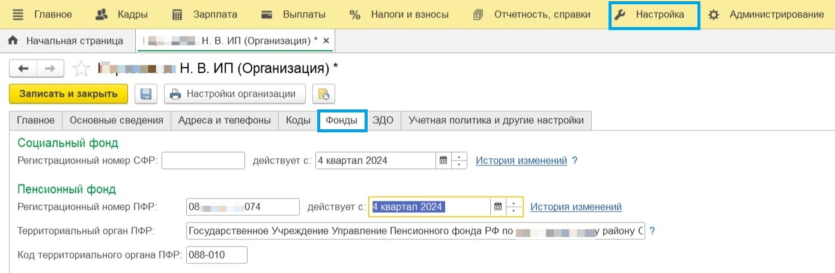The width and height of the screenshot is (835, 273).
Task: Switch to Основные сведения tab
Action: point(117,120)
